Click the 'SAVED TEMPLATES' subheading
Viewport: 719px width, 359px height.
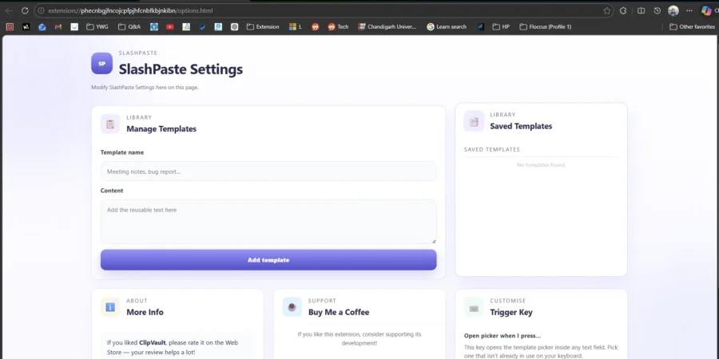click(x=492, y=149)
